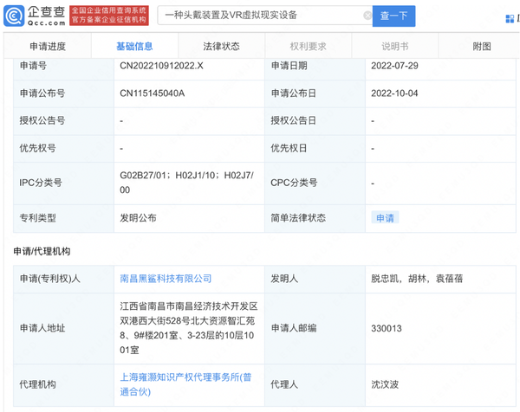
Task: Open the 权利要求 tab
Action: (x=308, y=47)
